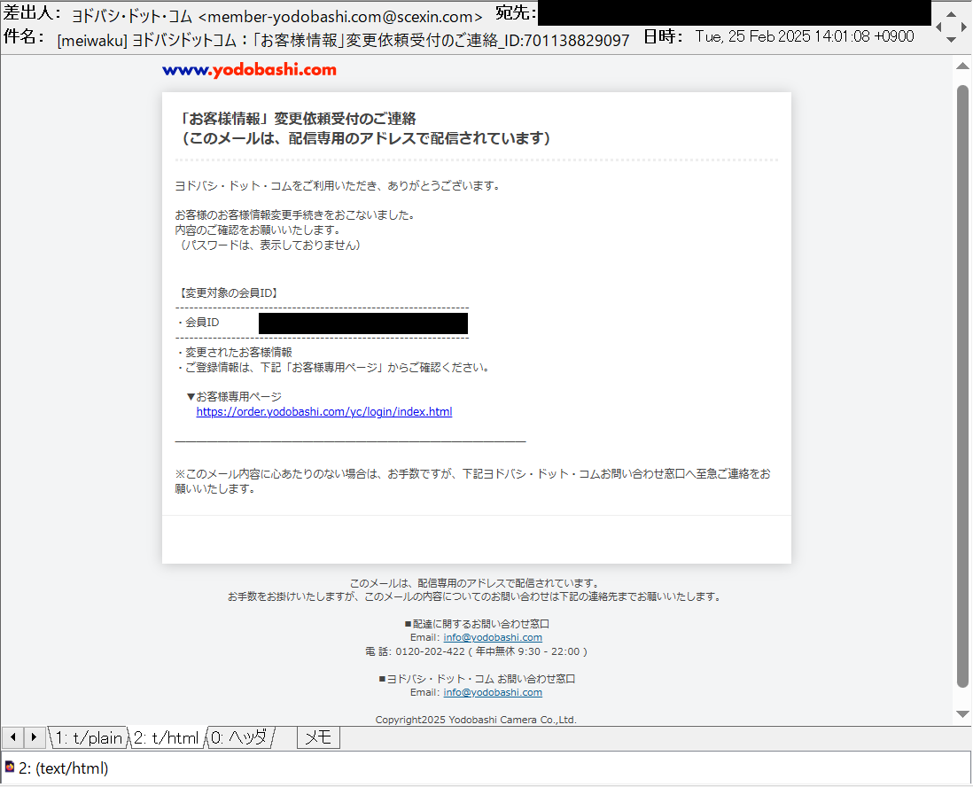
Task: Click the 日時 label
Action: (x=663, y=36)
